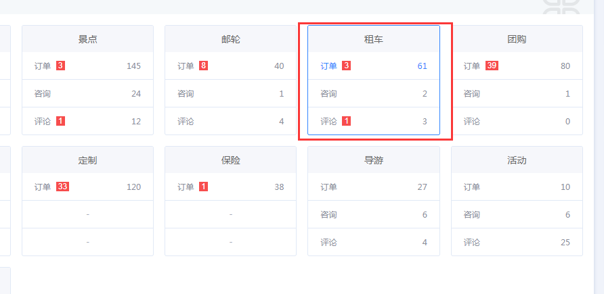The height and width of the screenshot is (294, 604).
Task: Click the red badge 1 on 保险 订单
Action: (x=203, y=187)
